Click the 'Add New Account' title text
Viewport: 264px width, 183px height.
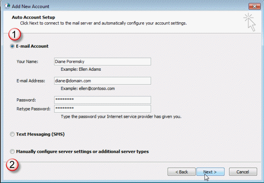tap(30, 7)
